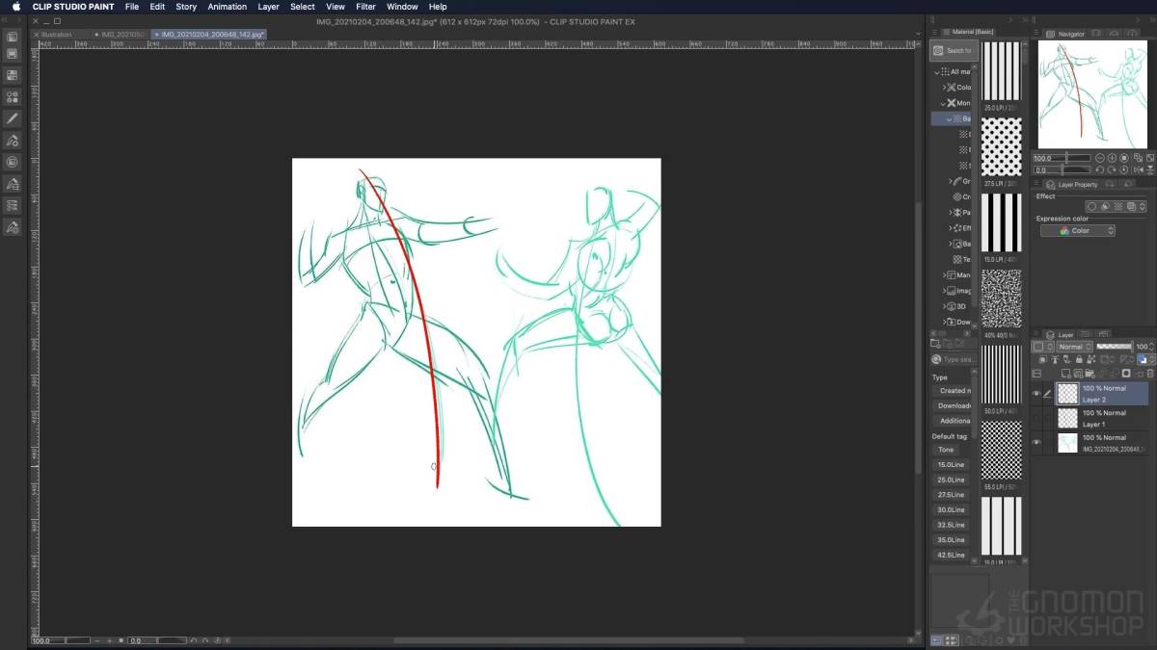1157x650 pixels.
Task: Click the delete layer trash icon
Action: pos(1149,374)
